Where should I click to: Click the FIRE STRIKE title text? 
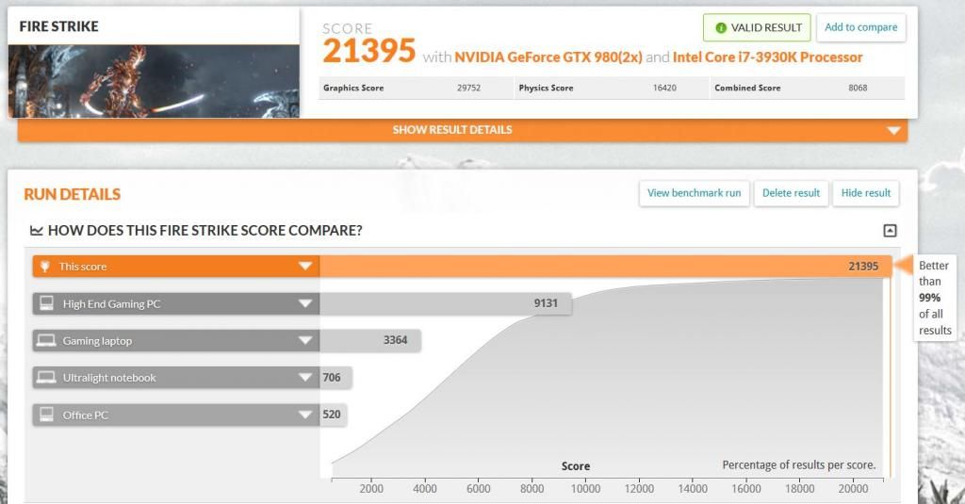click(x=59, y=26)
